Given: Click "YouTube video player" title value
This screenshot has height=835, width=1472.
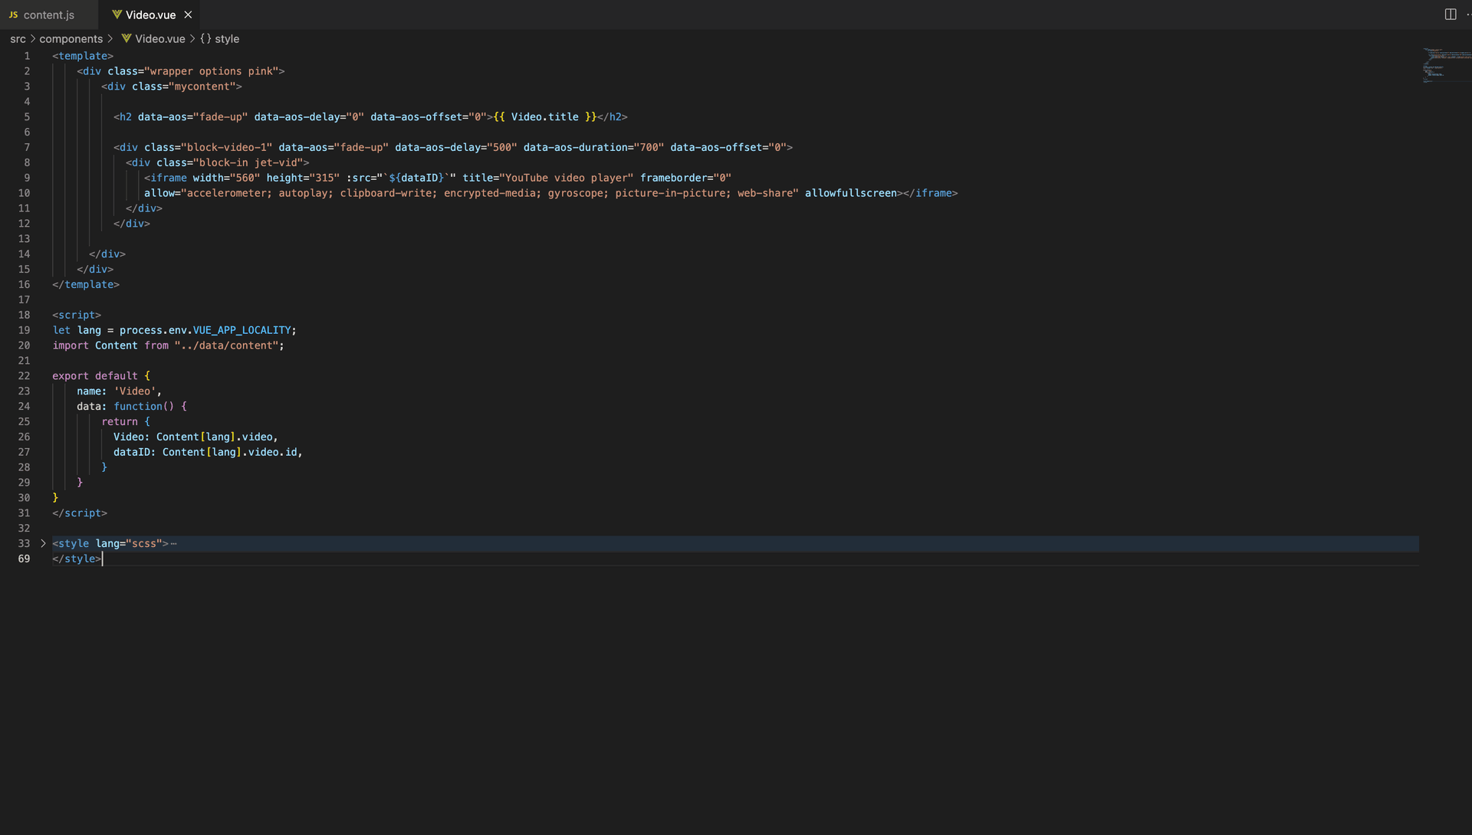Looking at the screenshot, I should [x=567, y=178].
